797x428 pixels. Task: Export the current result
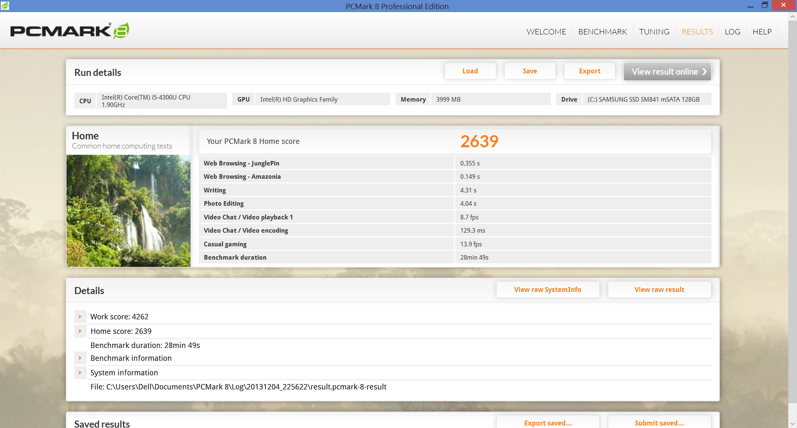589,71
